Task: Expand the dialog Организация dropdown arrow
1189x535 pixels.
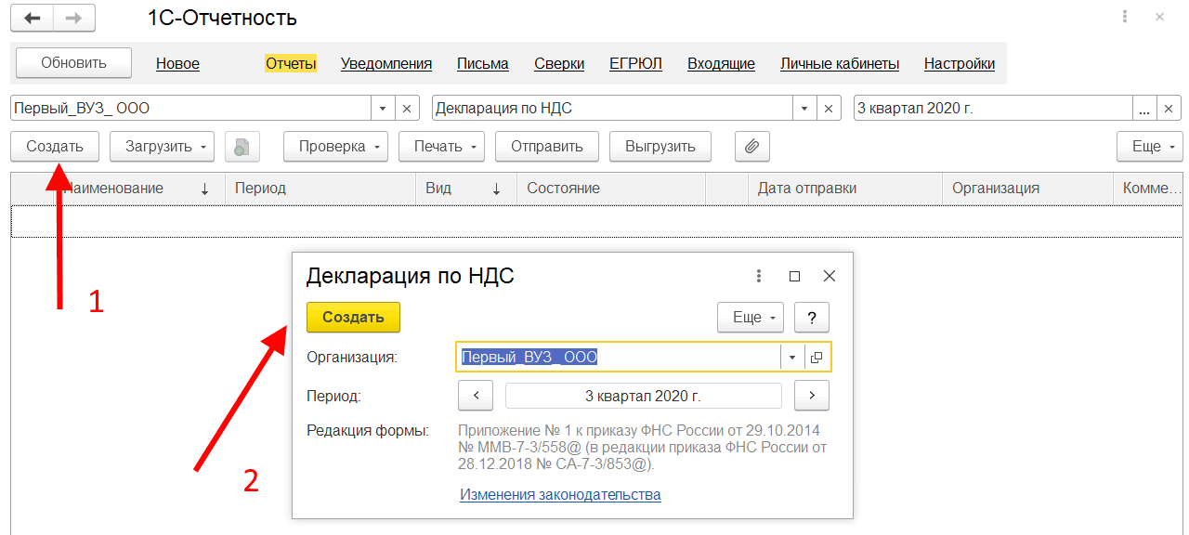Action: [x=792, y=357]
